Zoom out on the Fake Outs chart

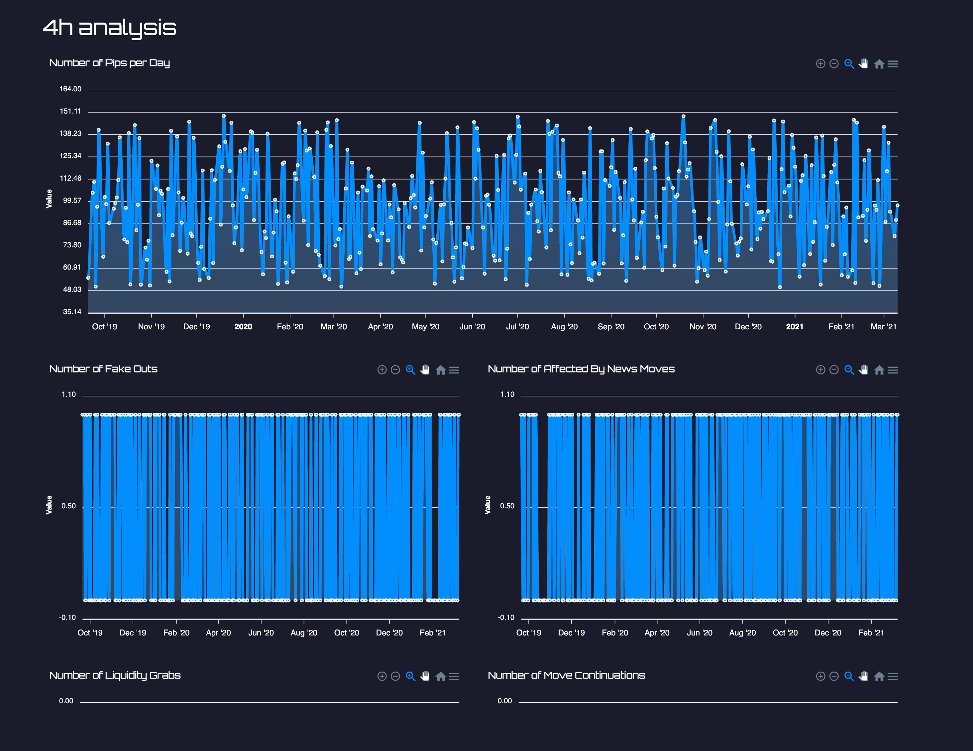[x=395, y=370]
